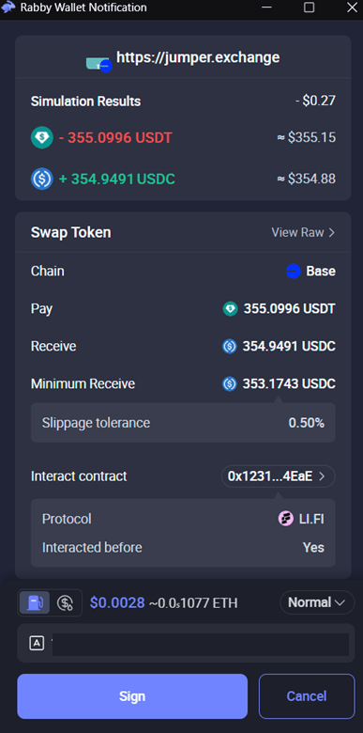Viewport: 363px width, 733px height.
Task: Click the USDC icon in Minimum Receive row
Action: [230, 383]
